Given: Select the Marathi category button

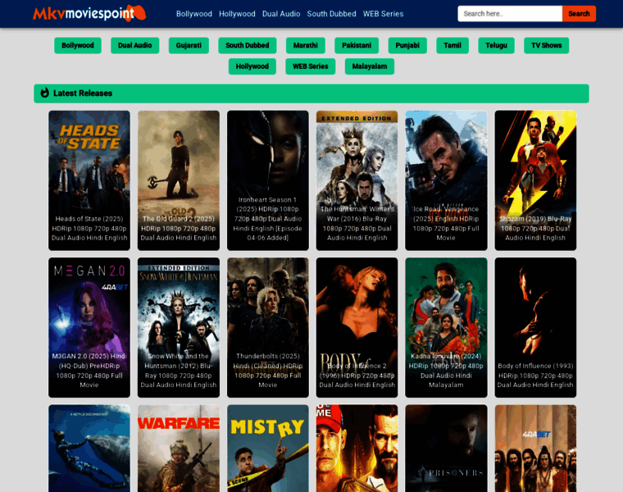Looking at the screenshot, I should click(306, 45).
